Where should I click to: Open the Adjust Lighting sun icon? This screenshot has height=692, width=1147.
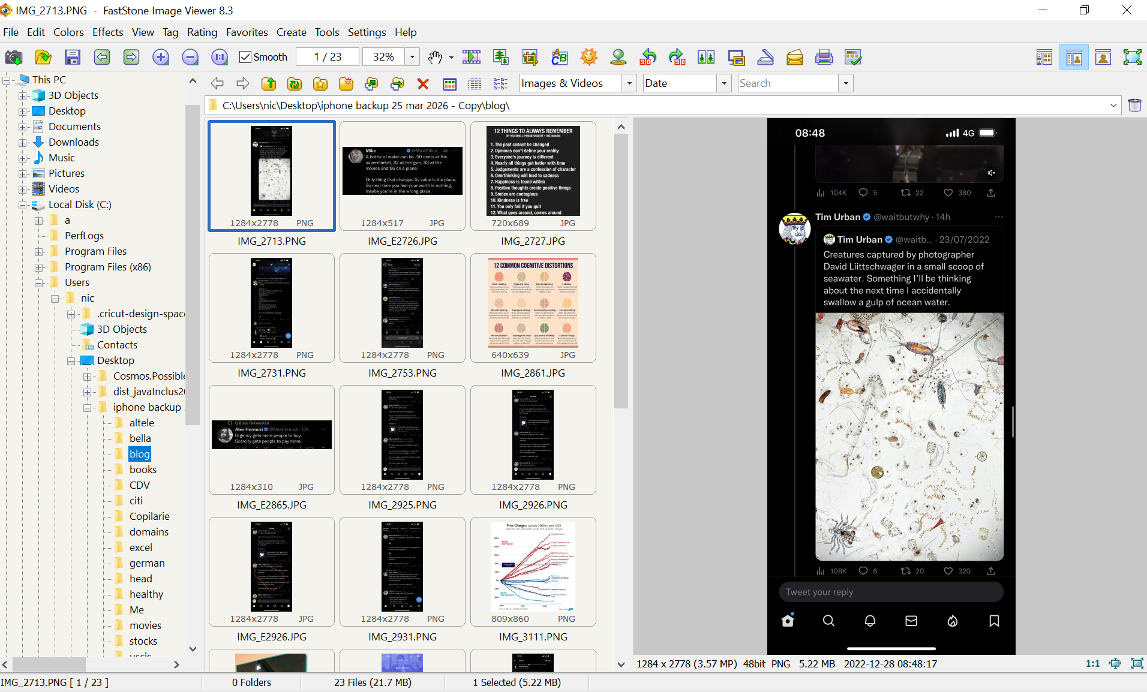(589, 57)
